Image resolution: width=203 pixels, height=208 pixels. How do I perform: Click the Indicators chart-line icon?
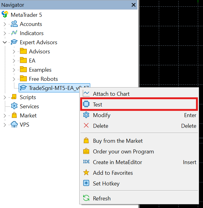click(14, 33)
